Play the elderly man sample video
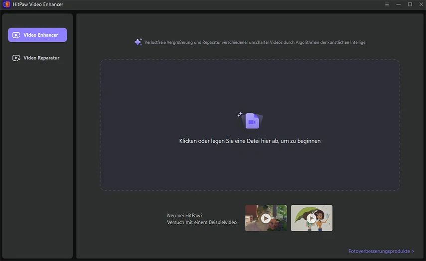Screen dimensions: 426x261 click(x=266, y=218)
